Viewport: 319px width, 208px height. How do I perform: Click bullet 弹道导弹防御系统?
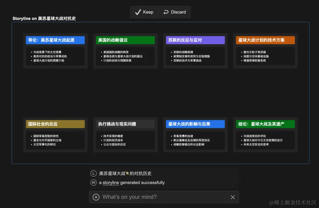(255, 60)
